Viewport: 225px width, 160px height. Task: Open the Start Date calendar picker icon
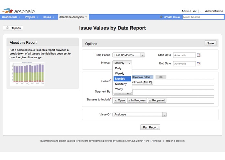coord(198,55)
